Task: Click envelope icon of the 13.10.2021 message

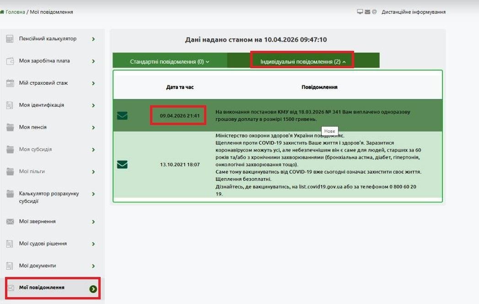Action: pyautogui.click(x=122, y=164)
